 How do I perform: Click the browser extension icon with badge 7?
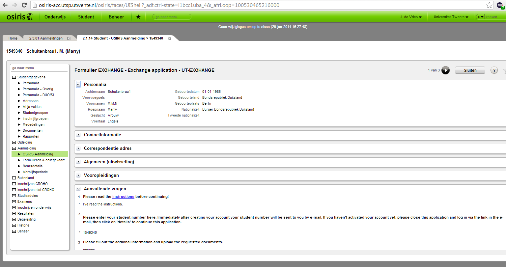pyautogui.click(x=500, y=5)
